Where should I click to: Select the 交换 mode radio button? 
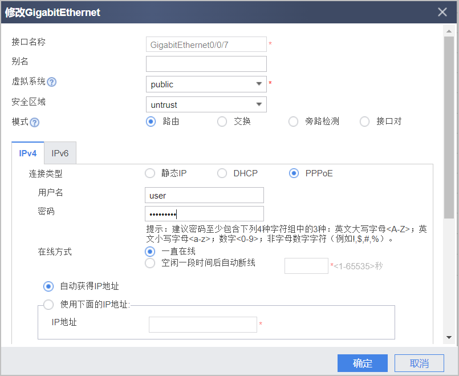coord(222,122)
